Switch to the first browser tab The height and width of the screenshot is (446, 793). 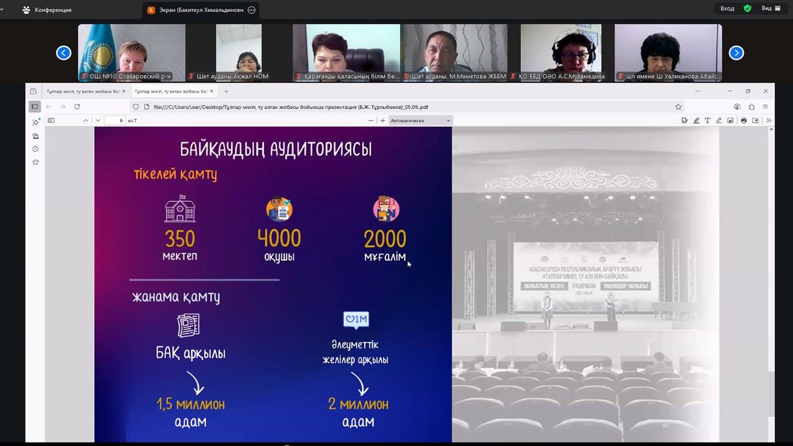click(83, 91)
